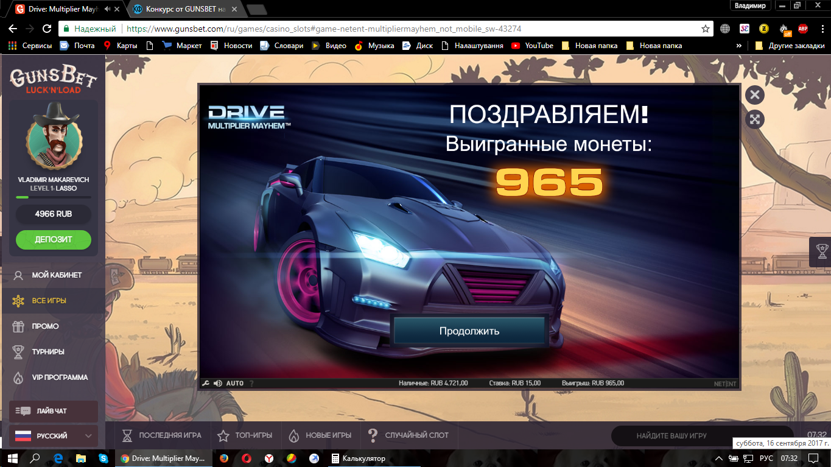Start AUTO play in the game
The width and height of the screenshot is (831, 467).
pyautogui.click(x=235, y=384)
